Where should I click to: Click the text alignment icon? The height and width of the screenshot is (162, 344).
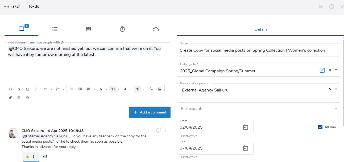point(89,89)
